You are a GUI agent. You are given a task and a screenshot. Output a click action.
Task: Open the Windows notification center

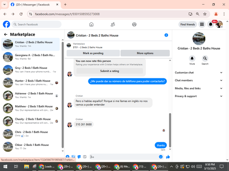point(222,166)
